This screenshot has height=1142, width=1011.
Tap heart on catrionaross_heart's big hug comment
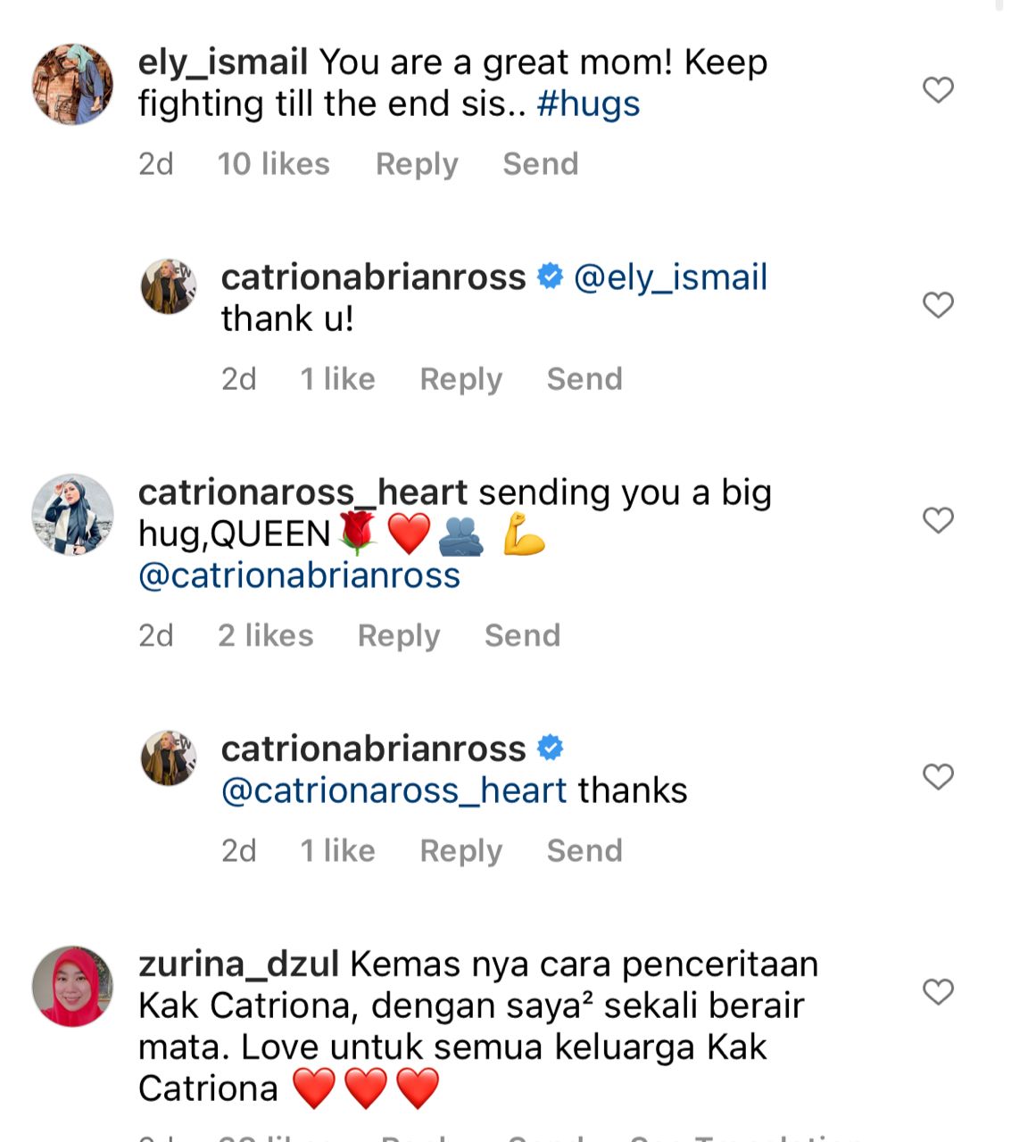click(938, 519)
